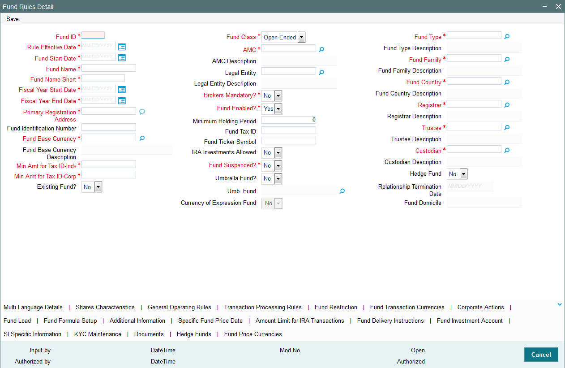Click the Minimum Holding Period field

click(x=289, y=120)
